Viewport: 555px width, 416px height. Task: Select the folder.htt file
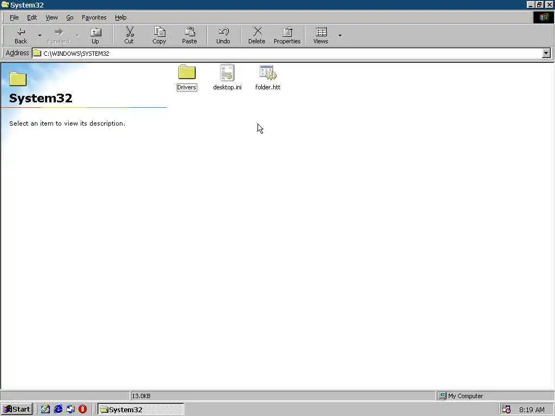(x=268, y=77)
